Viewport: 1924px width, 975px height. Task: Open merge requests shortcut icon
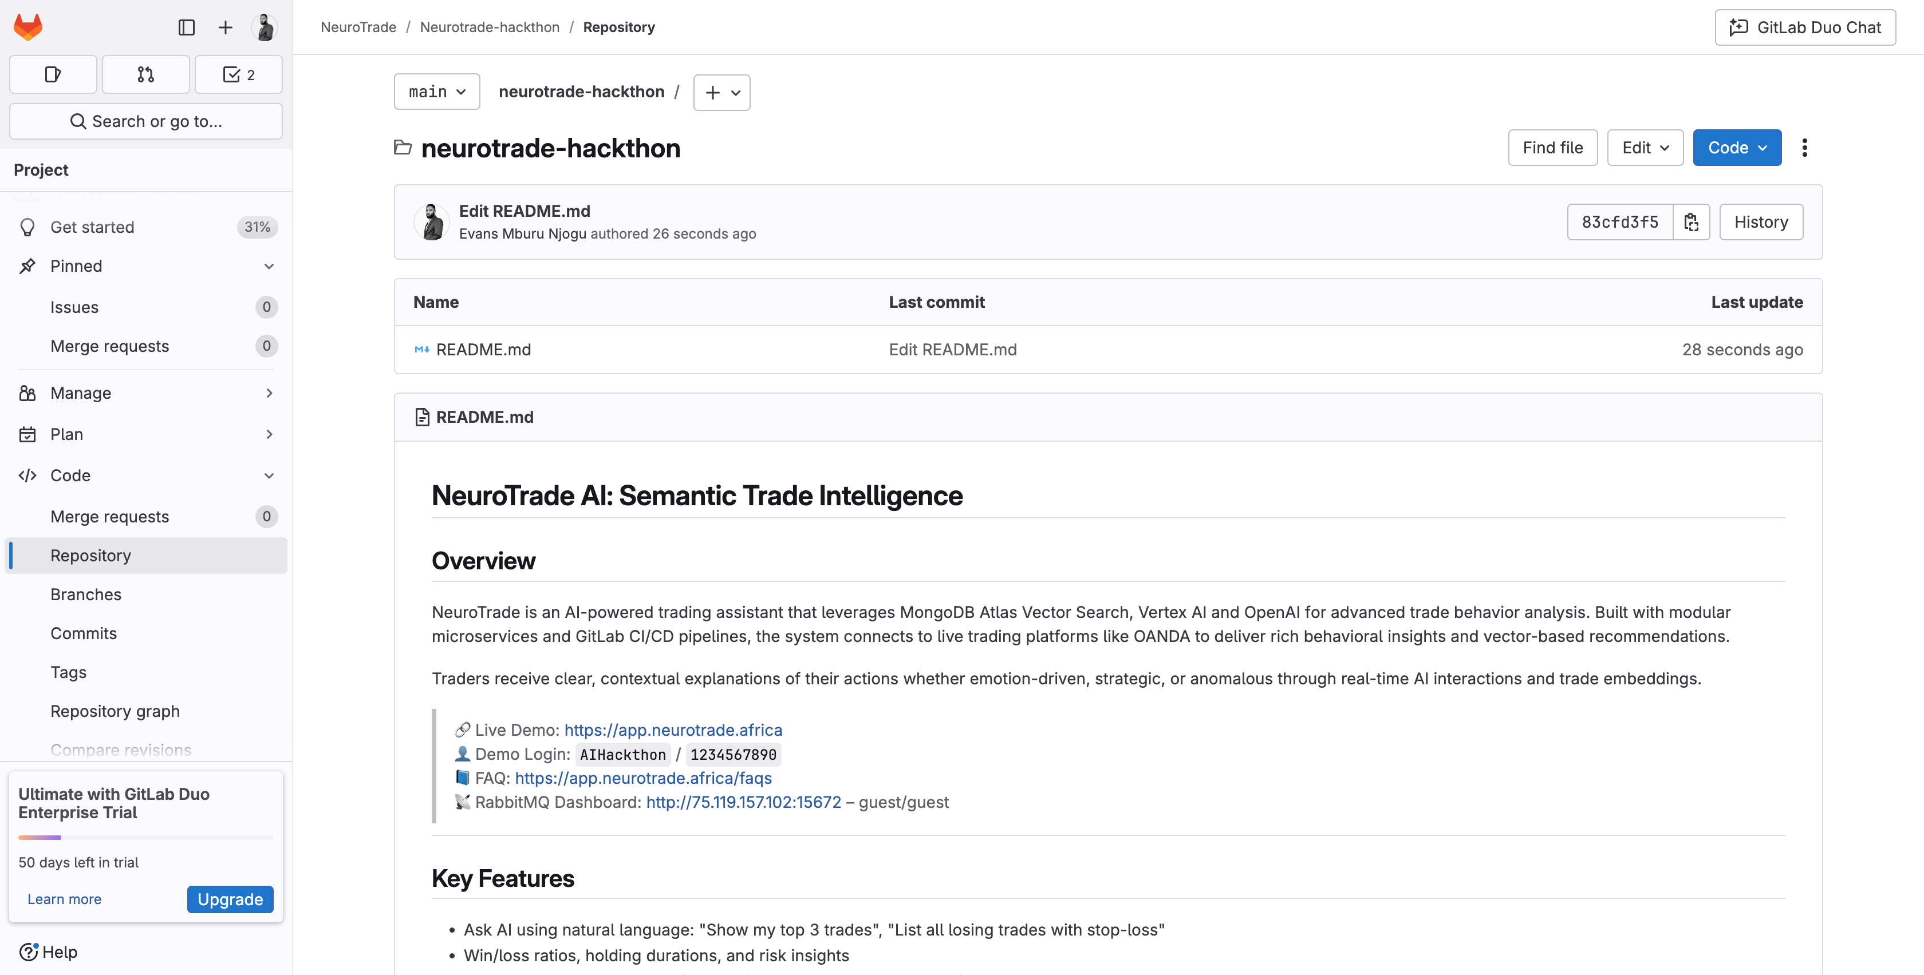tap(145, 74)
